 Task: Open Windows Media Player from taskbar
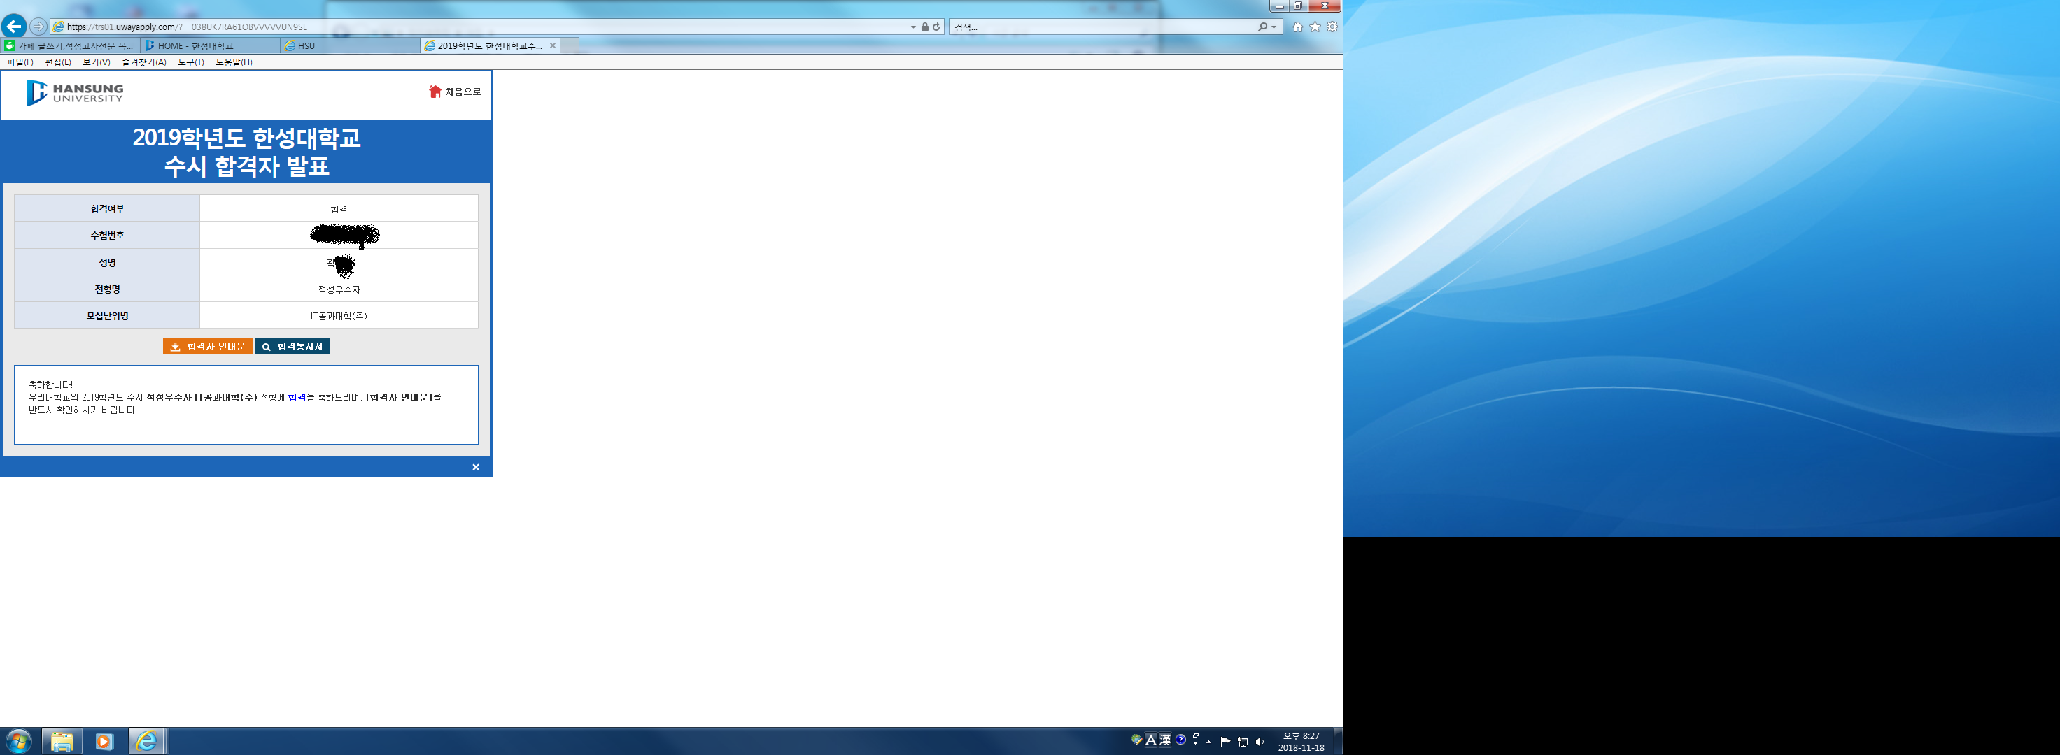104,742
